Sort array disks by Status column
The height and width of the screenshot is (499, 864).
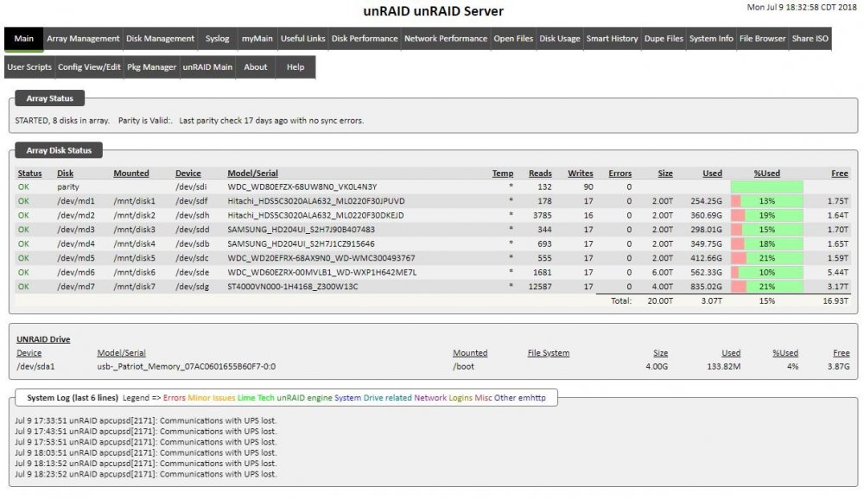pos(29,173)
